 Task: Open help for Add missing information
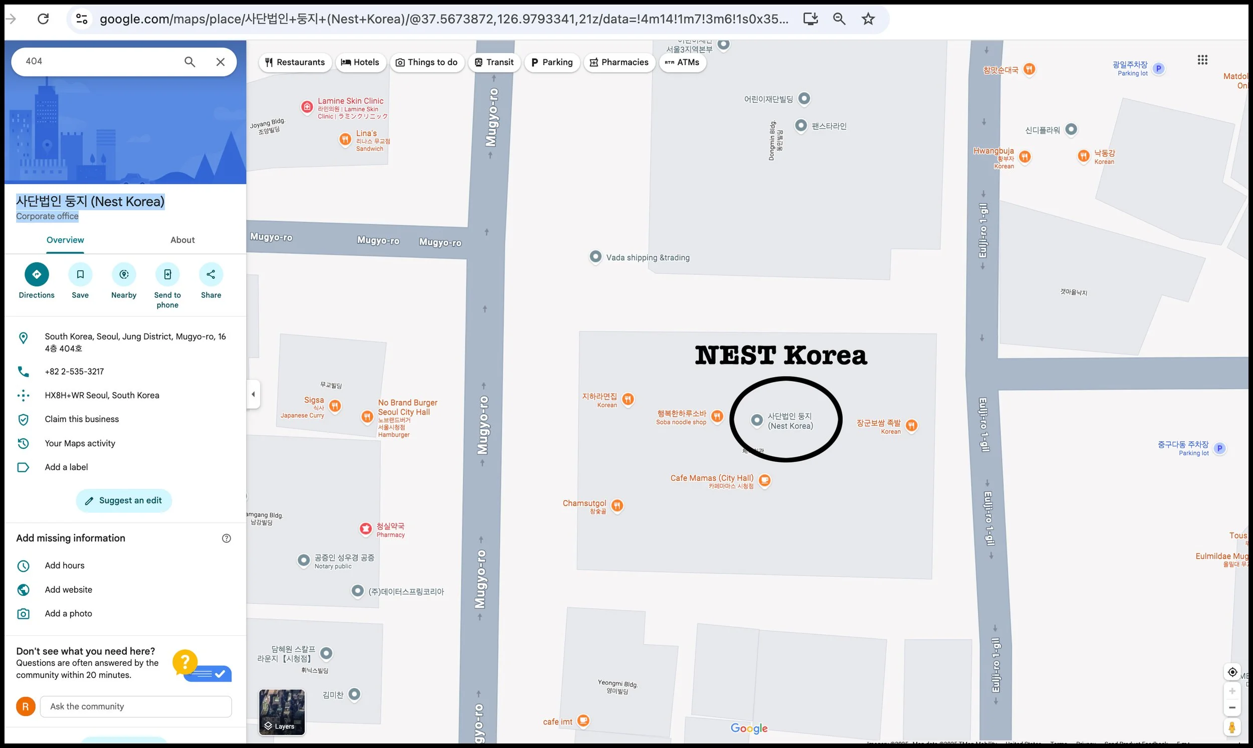pyautogui.click(x=227, y=538)
